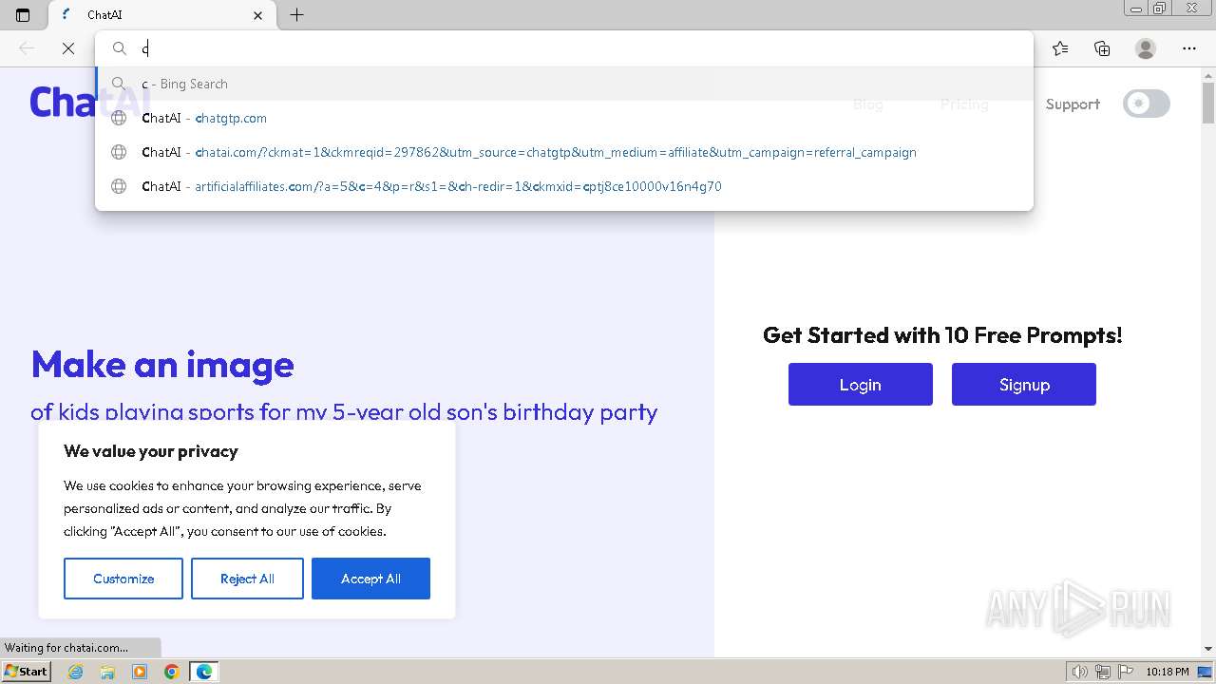This screenshot has width=1216, height=684.
Task: Open Edge settings and more menu
Action: (1189, 48)
